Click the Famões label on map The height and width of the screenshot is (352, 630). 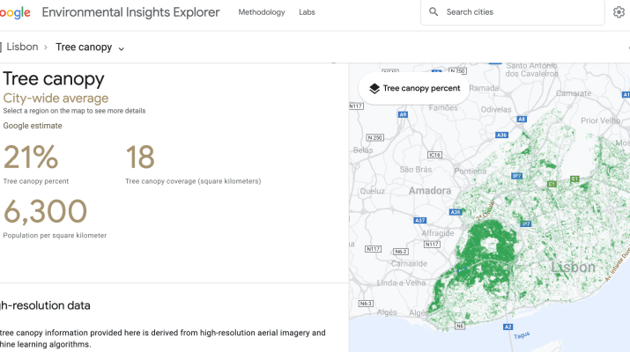(443, 107)
